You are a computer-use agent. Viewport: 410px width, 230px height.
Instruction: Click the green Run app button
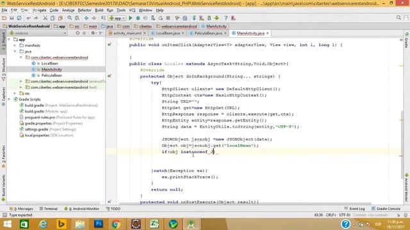[131, 18]
